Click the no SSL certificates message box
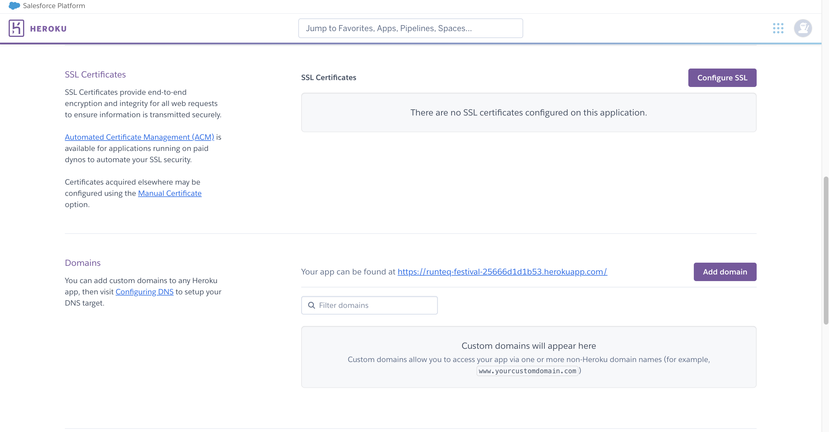The image size is (829, 432). 528,113
